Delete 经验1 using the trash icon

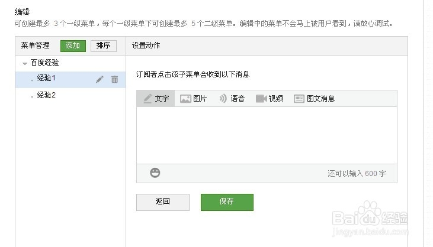click(114, 79)
